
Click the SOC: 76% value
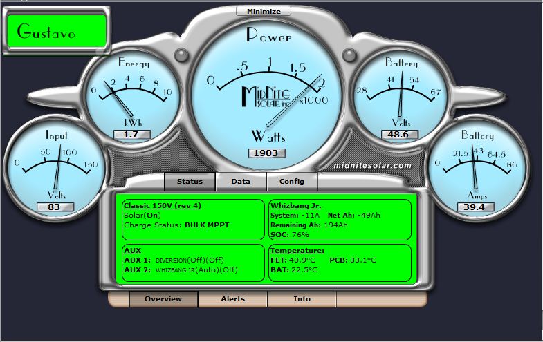click(x=290, y=234)
